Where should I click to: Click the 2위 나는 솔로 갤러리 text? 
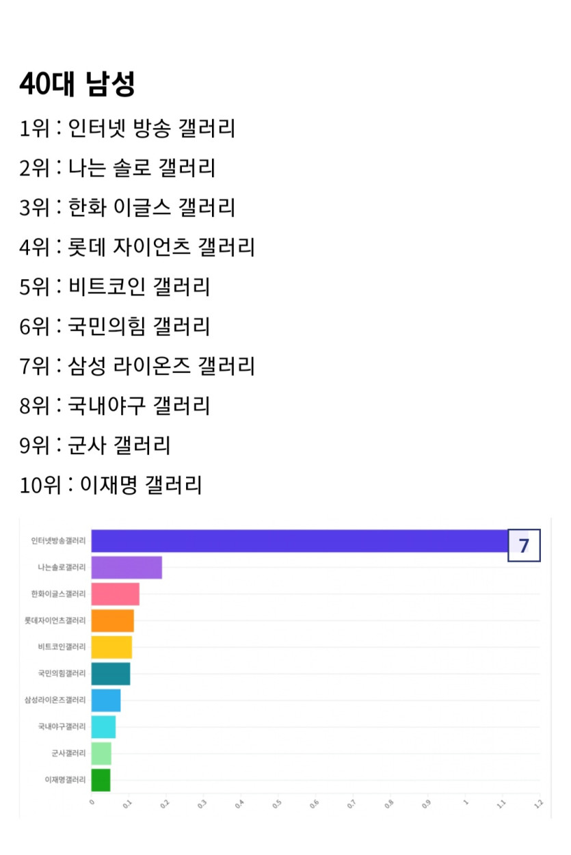(117, 168)
